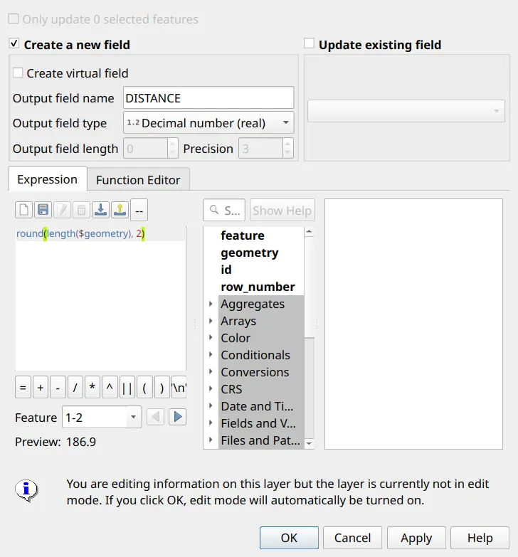The width and height of the screenshot is (518, 557).
Task: Open the existing field selection dropdown
Action: coord(406,111)
